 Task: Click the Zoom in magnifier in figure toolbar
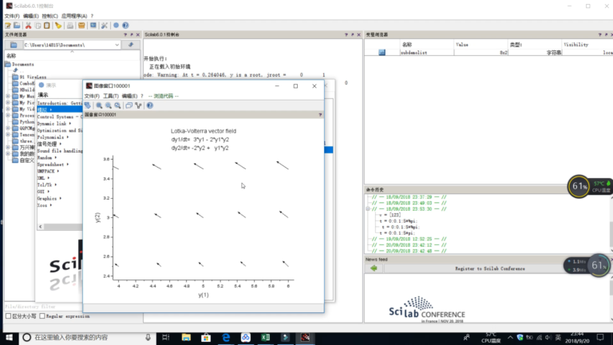point(99,105)
